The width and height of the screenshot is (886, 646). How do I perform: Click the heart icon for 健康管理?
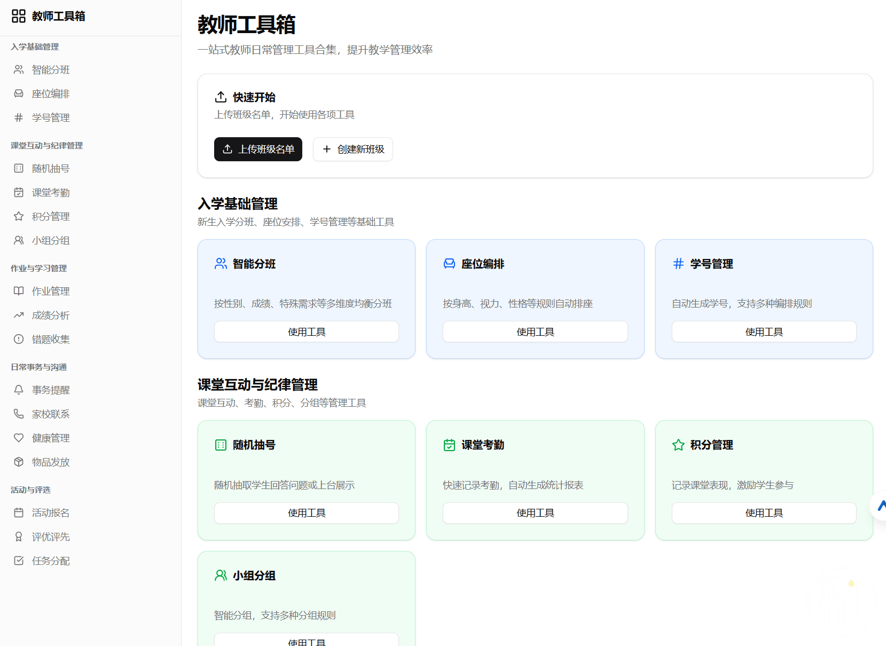(19, 438)
